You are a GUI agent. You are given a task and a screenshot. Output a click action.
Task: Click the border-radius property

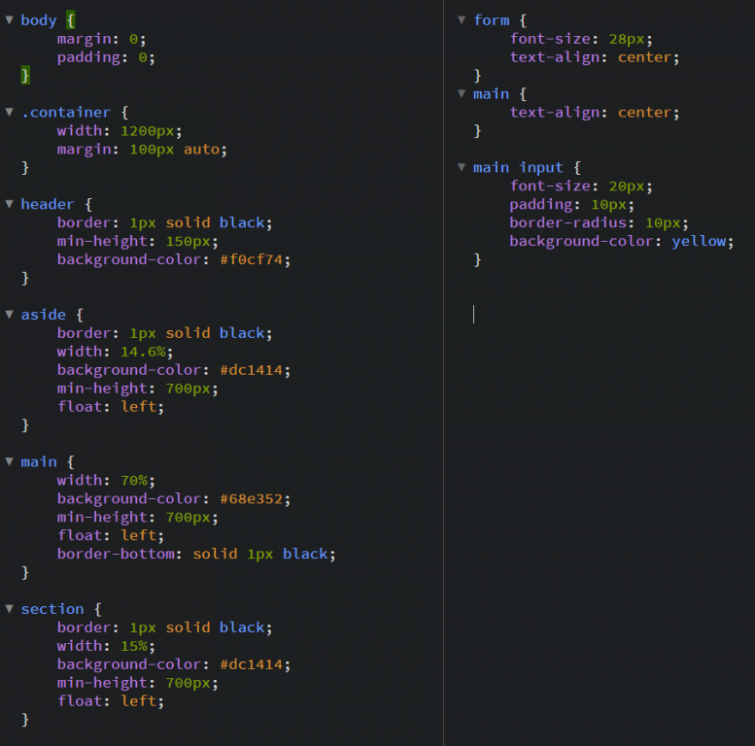pyautogui.click(x=568, y=222)
